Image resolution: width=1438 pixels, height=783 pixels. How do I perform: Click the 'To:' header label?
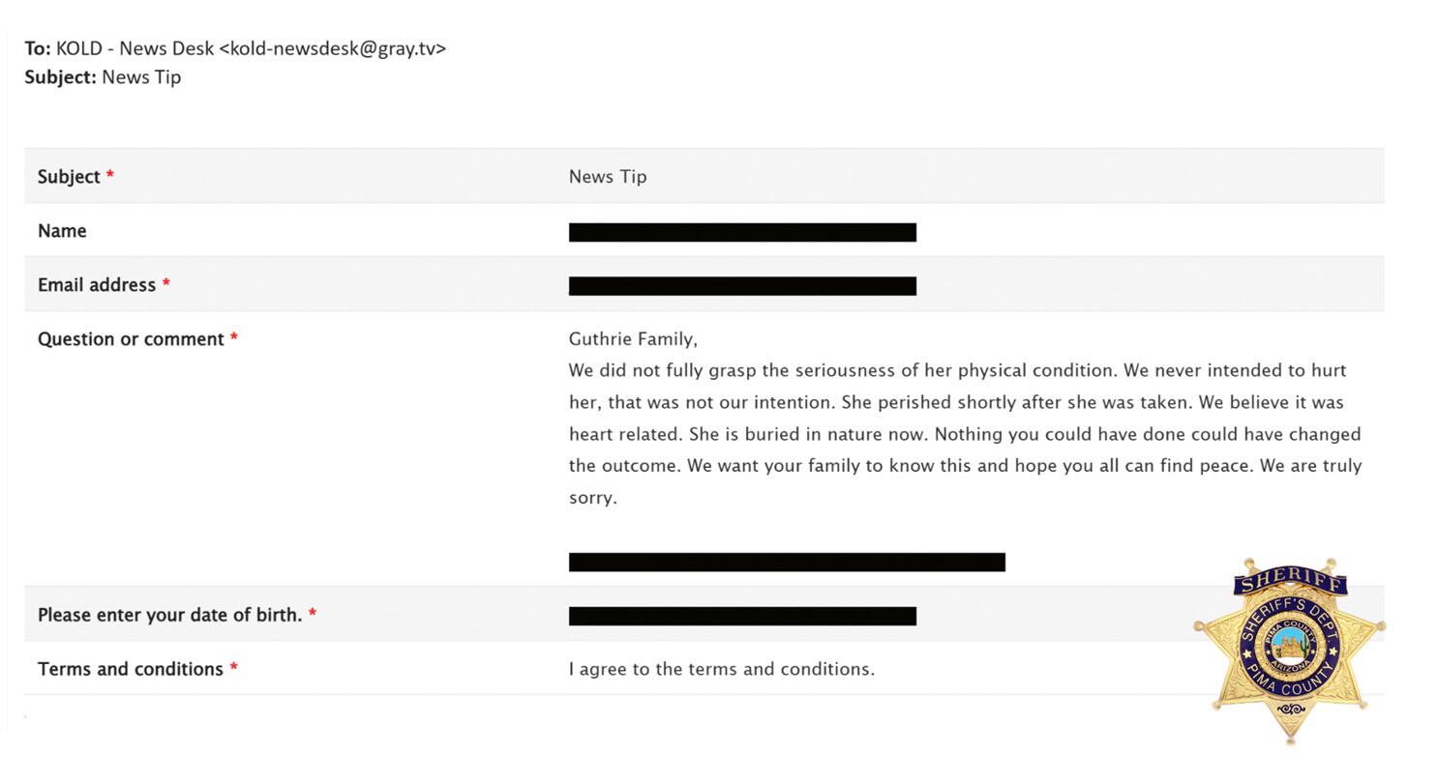click(38, 48)
